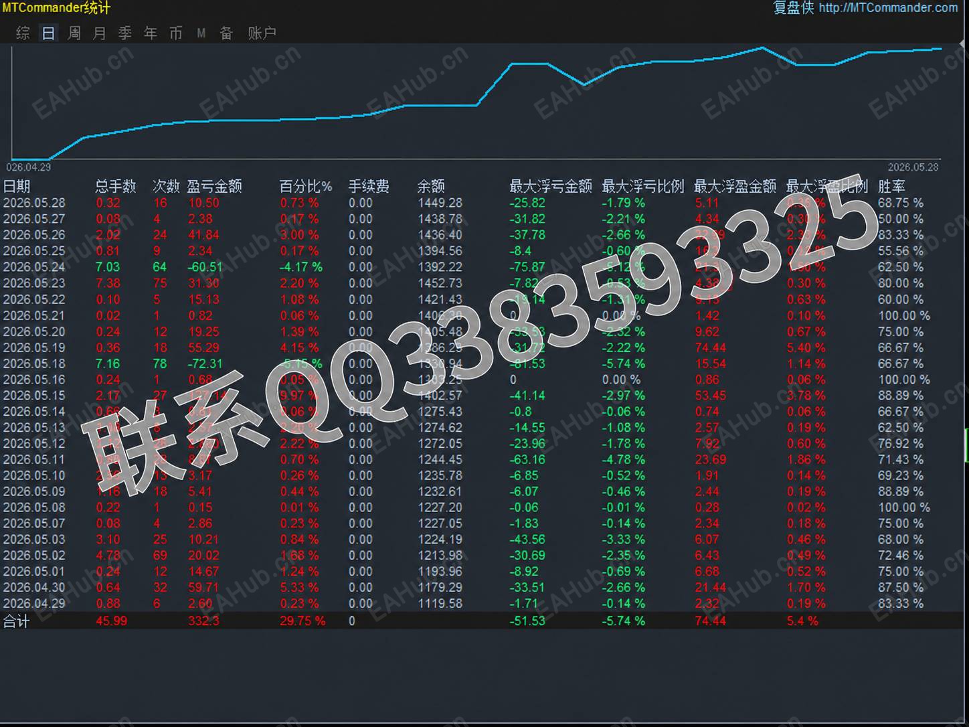Screen dimensions: 969x727
Task: Click the 合计 totals row
Action: coord(484,621)
